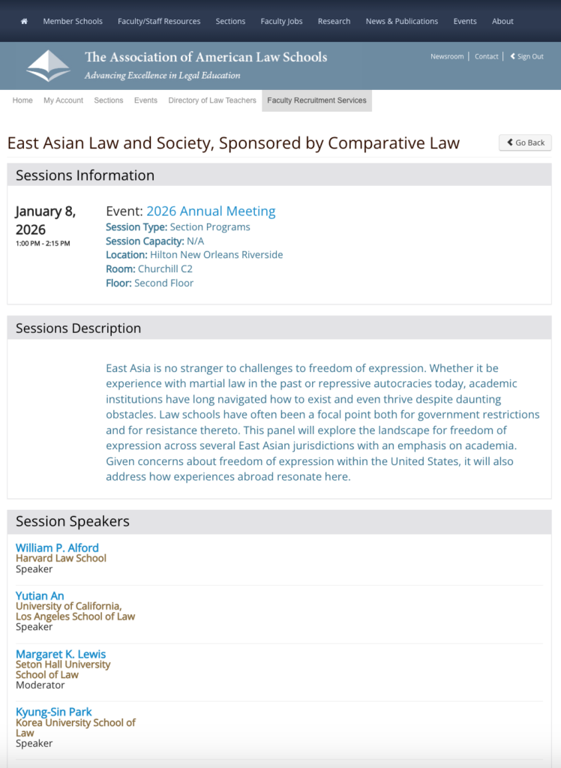Open the Newsroom link
Image resolution: width=561 pixels, height=768 pixels.
(x=447, y=56)
